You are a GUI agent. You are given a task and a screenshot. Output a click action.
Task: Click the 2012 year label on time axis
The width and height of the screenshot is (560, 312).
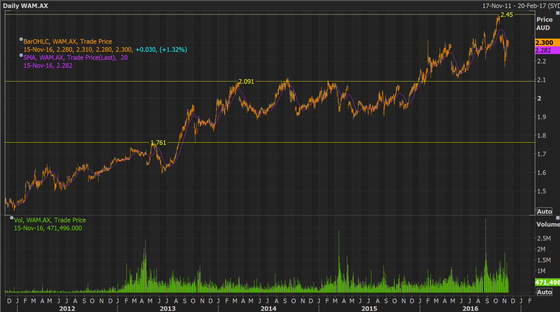(67, 308)
